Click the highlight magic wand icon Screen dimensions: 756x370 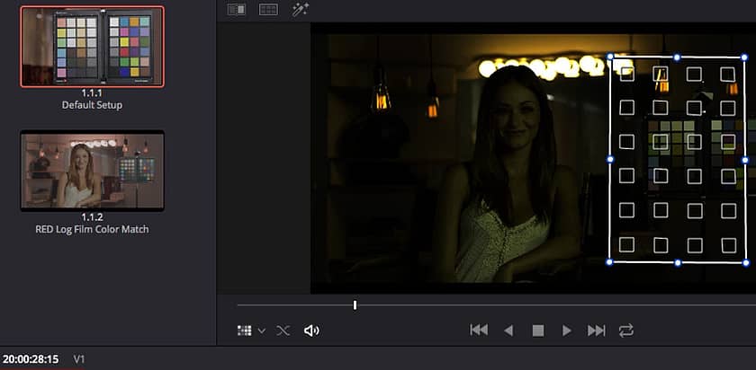click(301, 10)
